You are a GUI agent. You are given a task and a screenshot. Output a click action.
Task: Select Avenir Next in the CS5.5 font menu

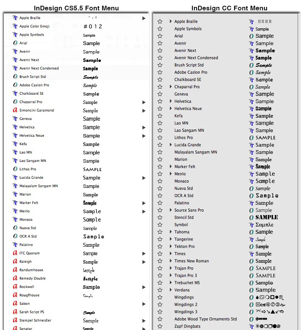tap(29, 60)
